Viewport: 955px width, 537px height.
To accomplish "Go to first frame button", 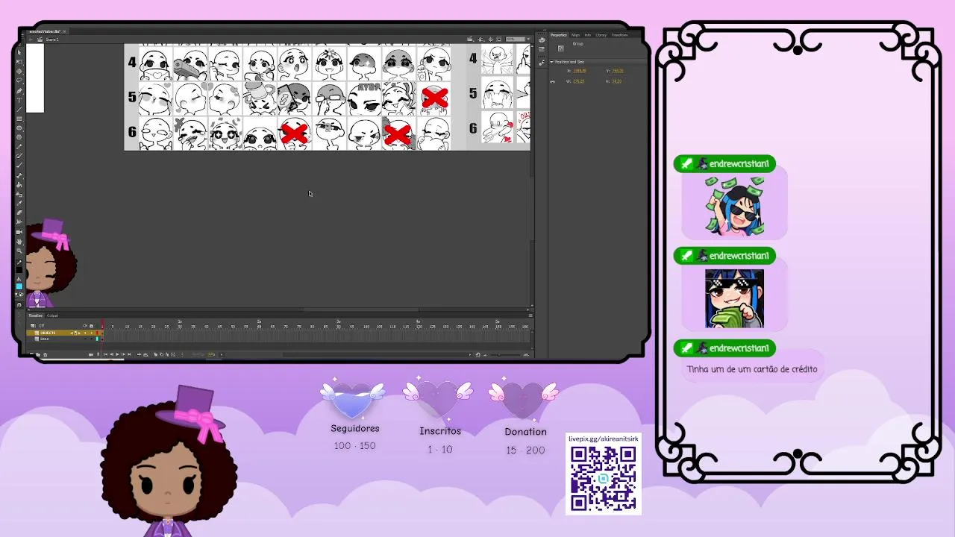I will [105, 354].
